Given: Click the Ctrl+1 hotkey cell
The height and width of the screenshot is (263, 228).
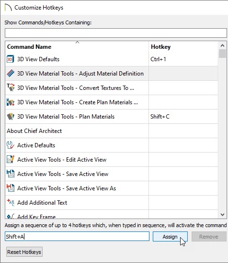Looking at the screenshot, I should point(183,59).
